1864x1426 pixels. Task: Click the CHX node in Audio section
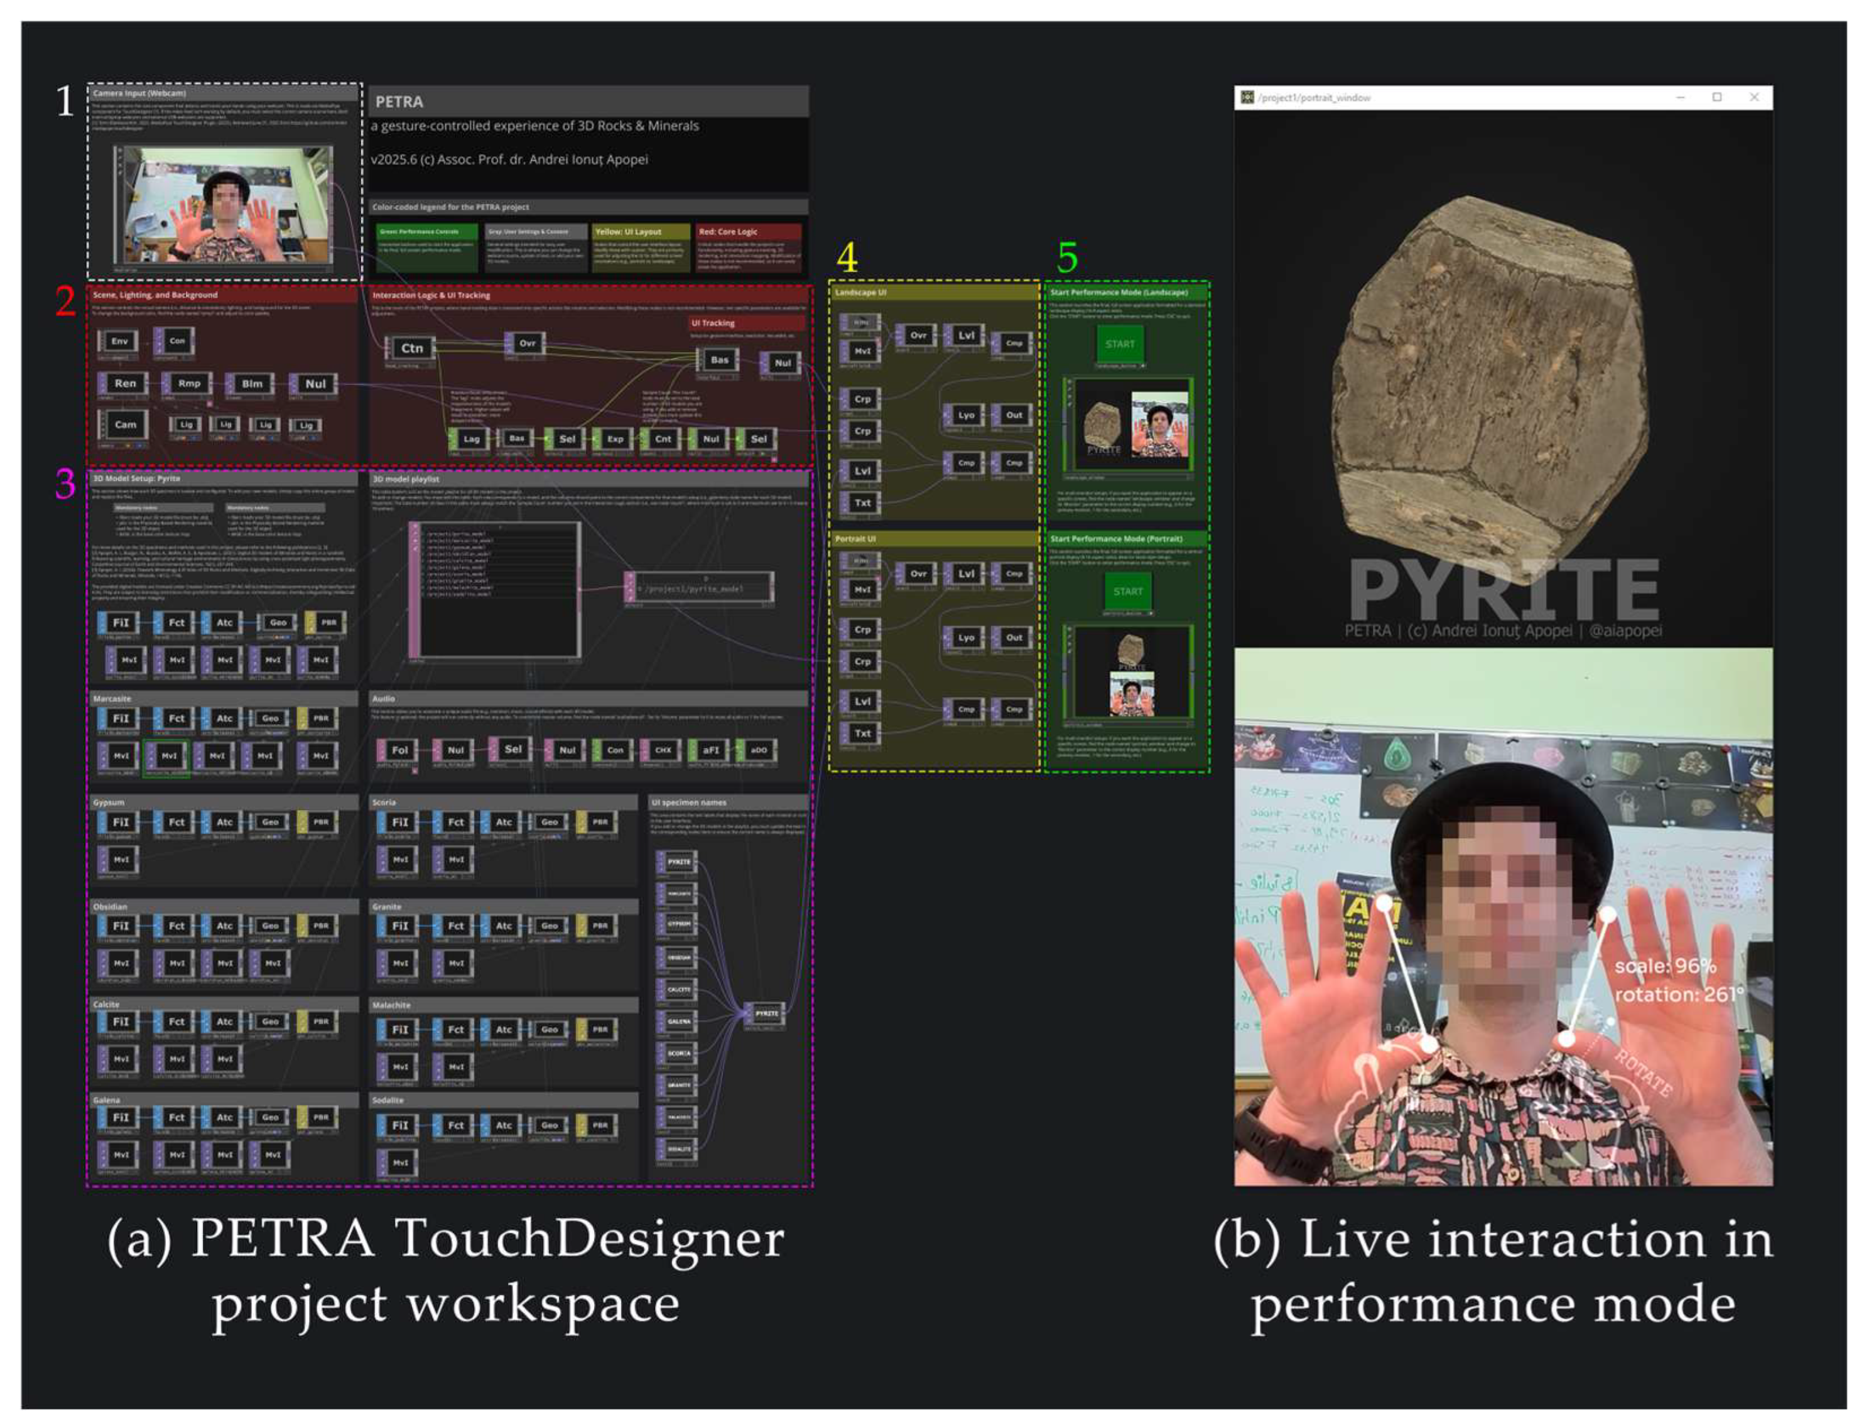tap(663, 750)
